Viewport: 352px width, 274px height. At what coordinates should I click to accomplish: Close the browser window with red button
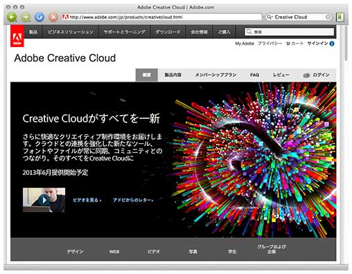(8, 7)
